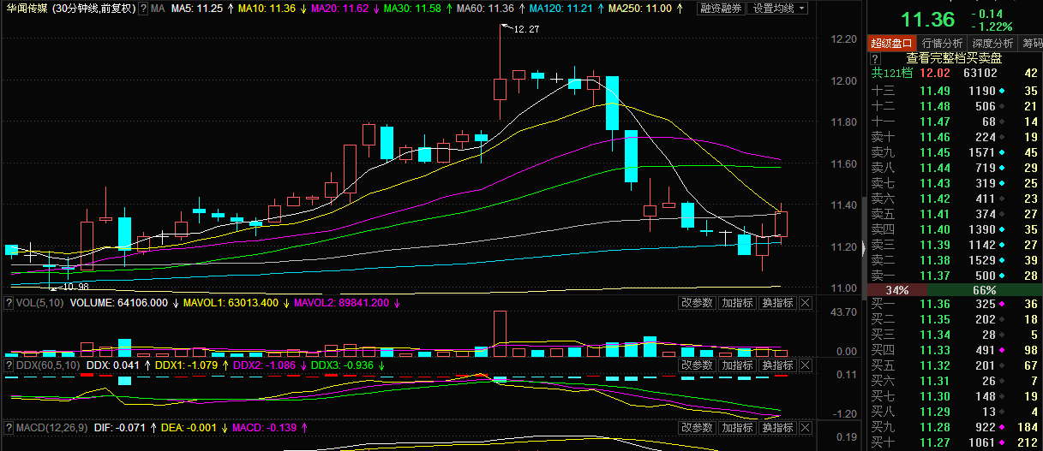This screenshot has height=451, width=1043.
Task: Select MA120 value 11.21 label
Action: (560, 9)
